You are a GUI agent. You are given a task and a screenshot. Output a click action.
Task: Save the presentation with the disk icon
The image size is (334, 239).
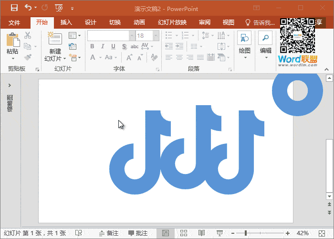coord(14,8)
